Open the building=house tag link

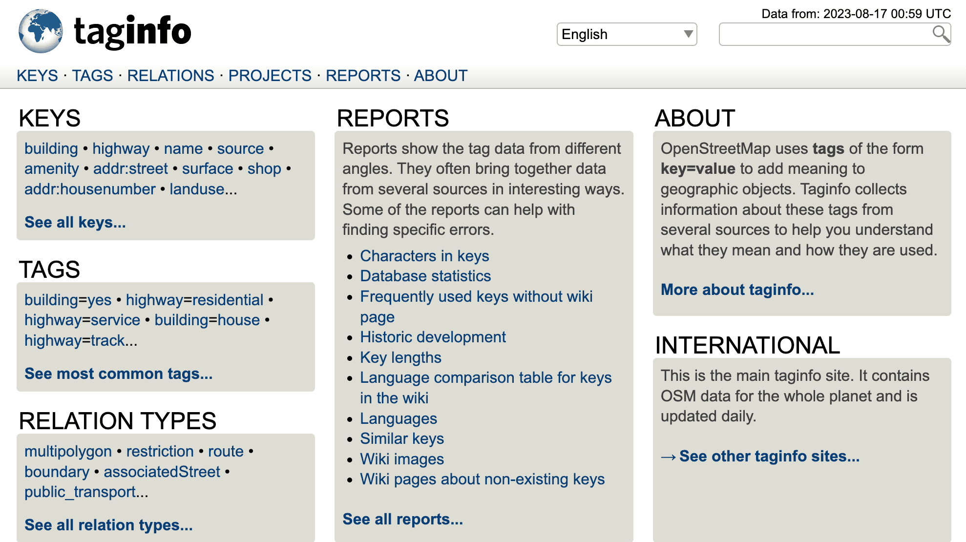[x=207, y=320]
